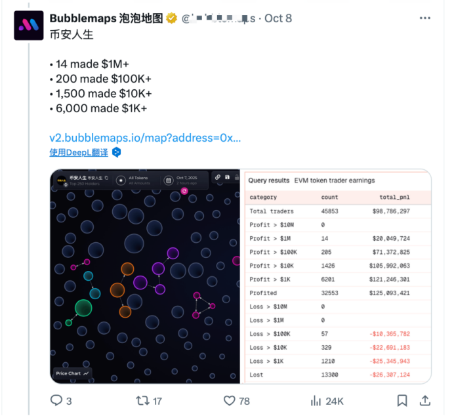Click the link icon in bubble map toolbar
This screenshot has height=416, width=454.
point(217,177)
